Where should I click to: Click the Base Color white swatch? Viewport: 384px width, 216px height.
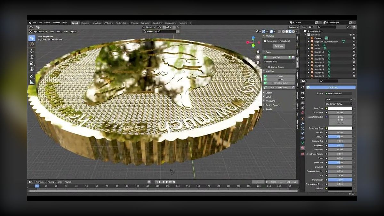coord(340,108)
